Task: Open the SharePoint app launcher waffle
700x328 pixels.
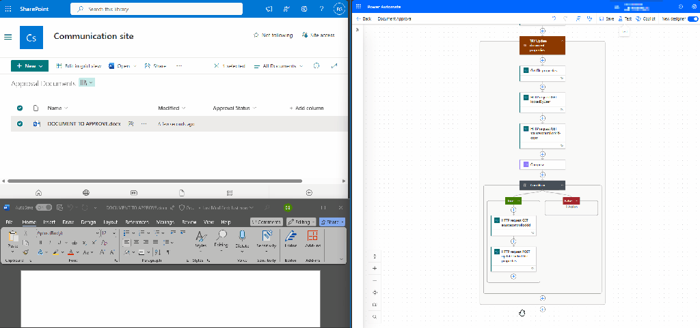Action: pyautogui.click(x=8, y=9)
